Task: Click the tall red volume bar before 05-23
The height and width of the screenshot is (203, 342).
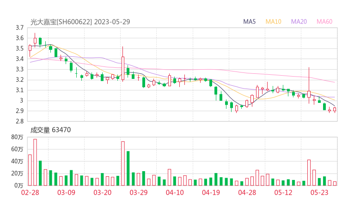Action: [309, 173]
